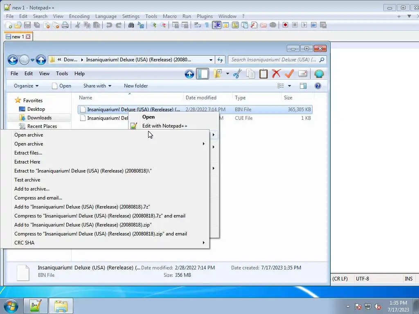
Task: Click the Playback macro icon
Action: [304, 25]
